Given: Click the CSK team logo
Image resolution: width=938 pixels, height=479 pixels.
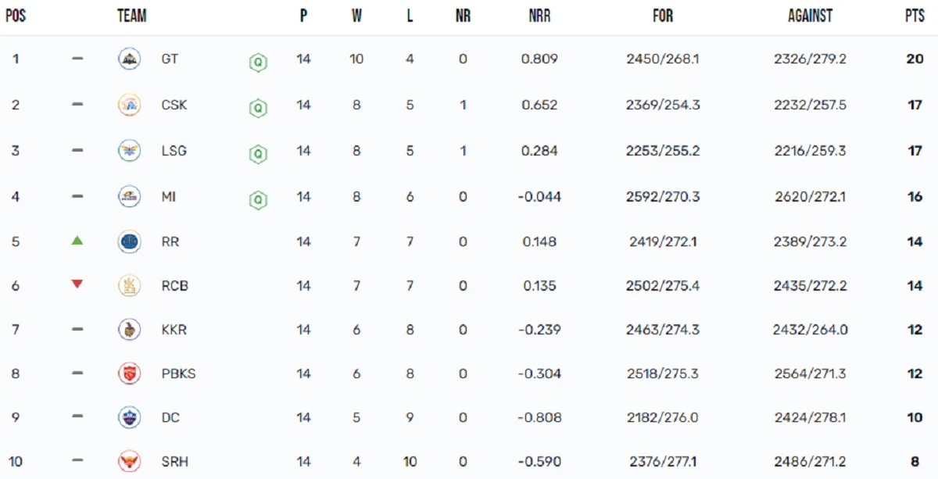Looking at the screenshot, I should (x=129, y=105).
